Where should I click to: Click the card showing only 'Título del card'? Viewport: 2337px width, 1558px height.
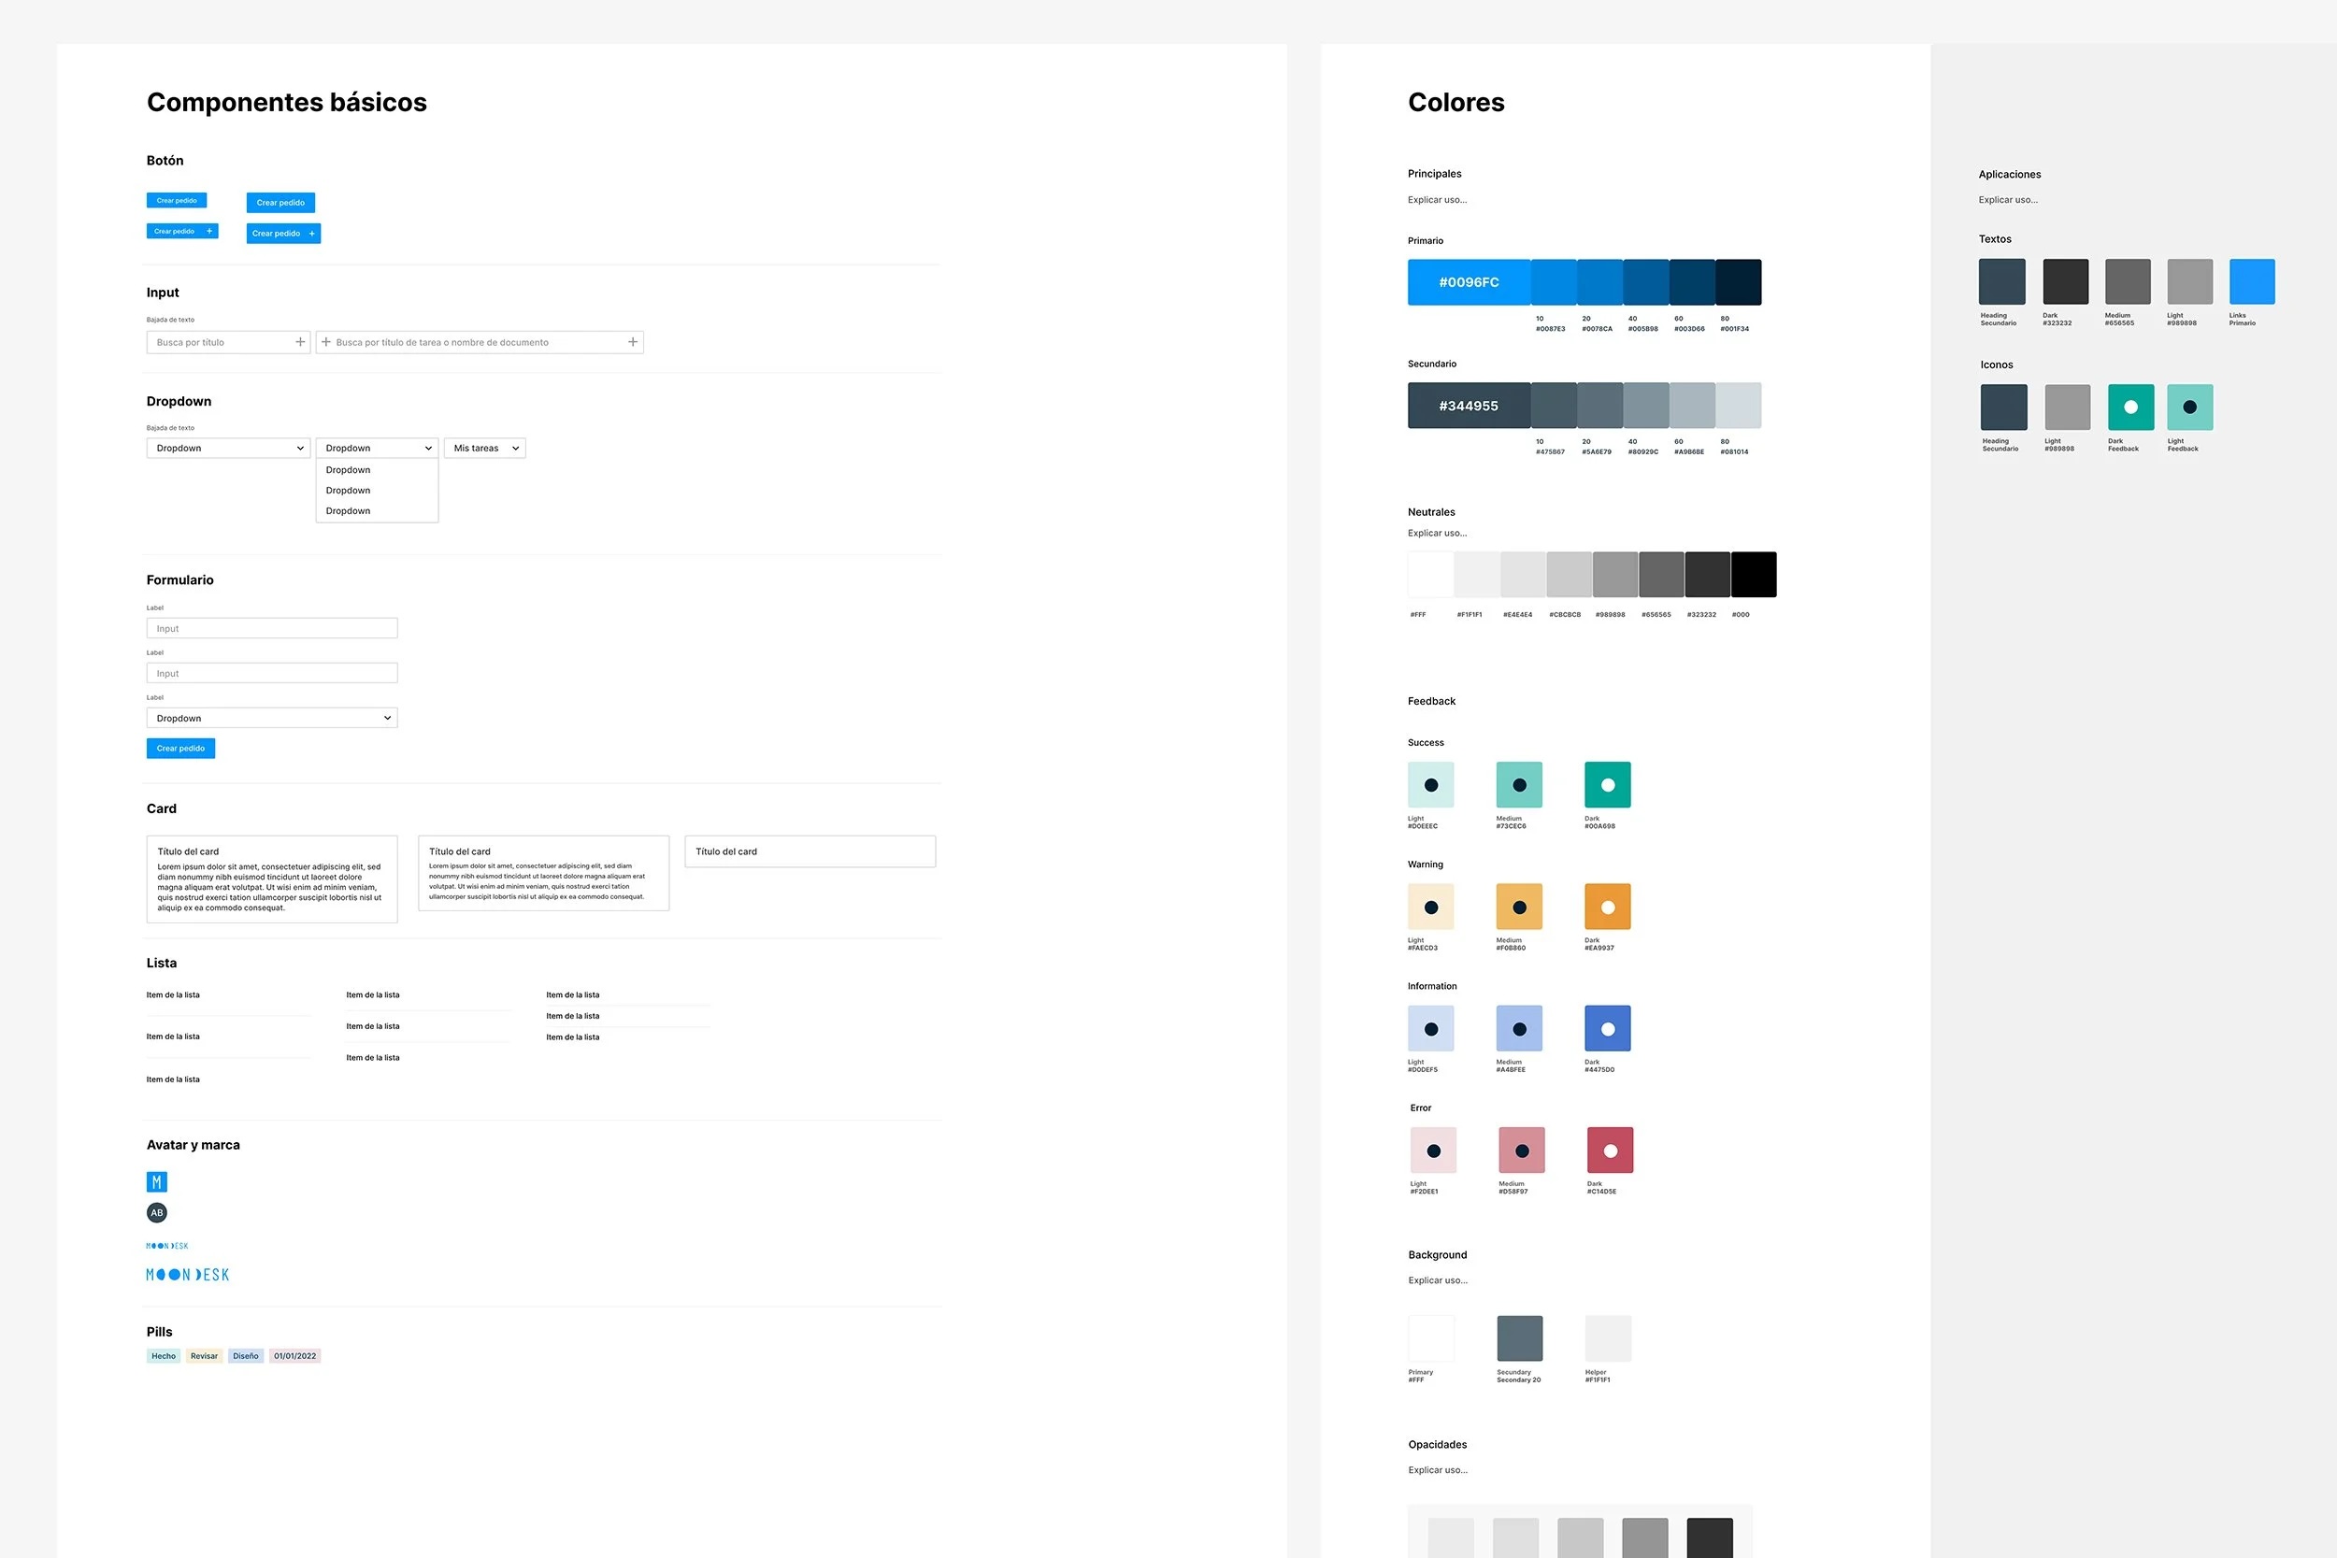pos(810,851)
